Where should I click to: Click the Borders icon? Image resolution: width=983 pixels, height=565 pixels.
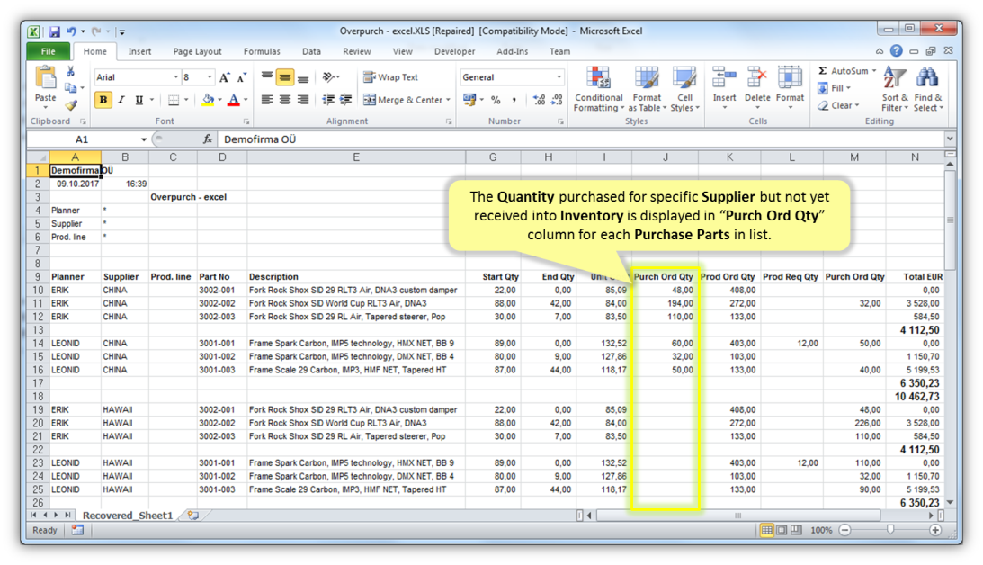click(174, 100)
